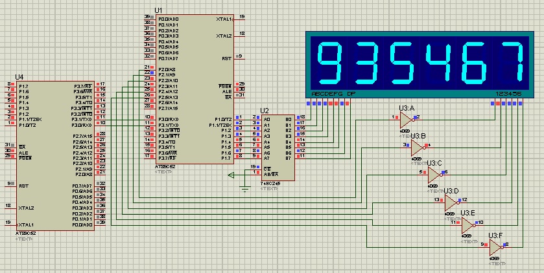Click the P3.0/RXD pin label on U1
The width and height of the screenshot is (544, 273).
169,120
